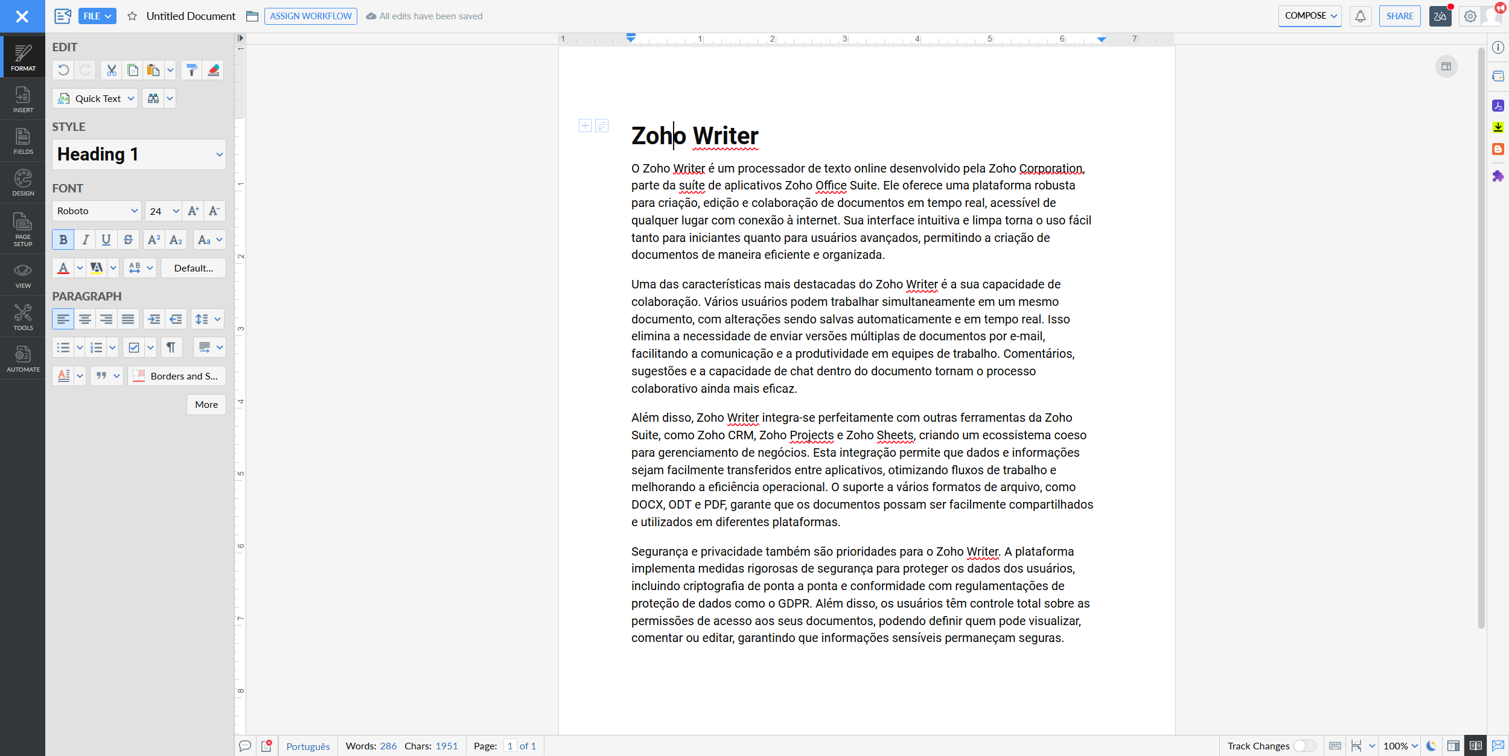This screenshot has width=1509, height=756.
Task: Switch to the PAGE SETUP tab
Action: tap(23, 229)
